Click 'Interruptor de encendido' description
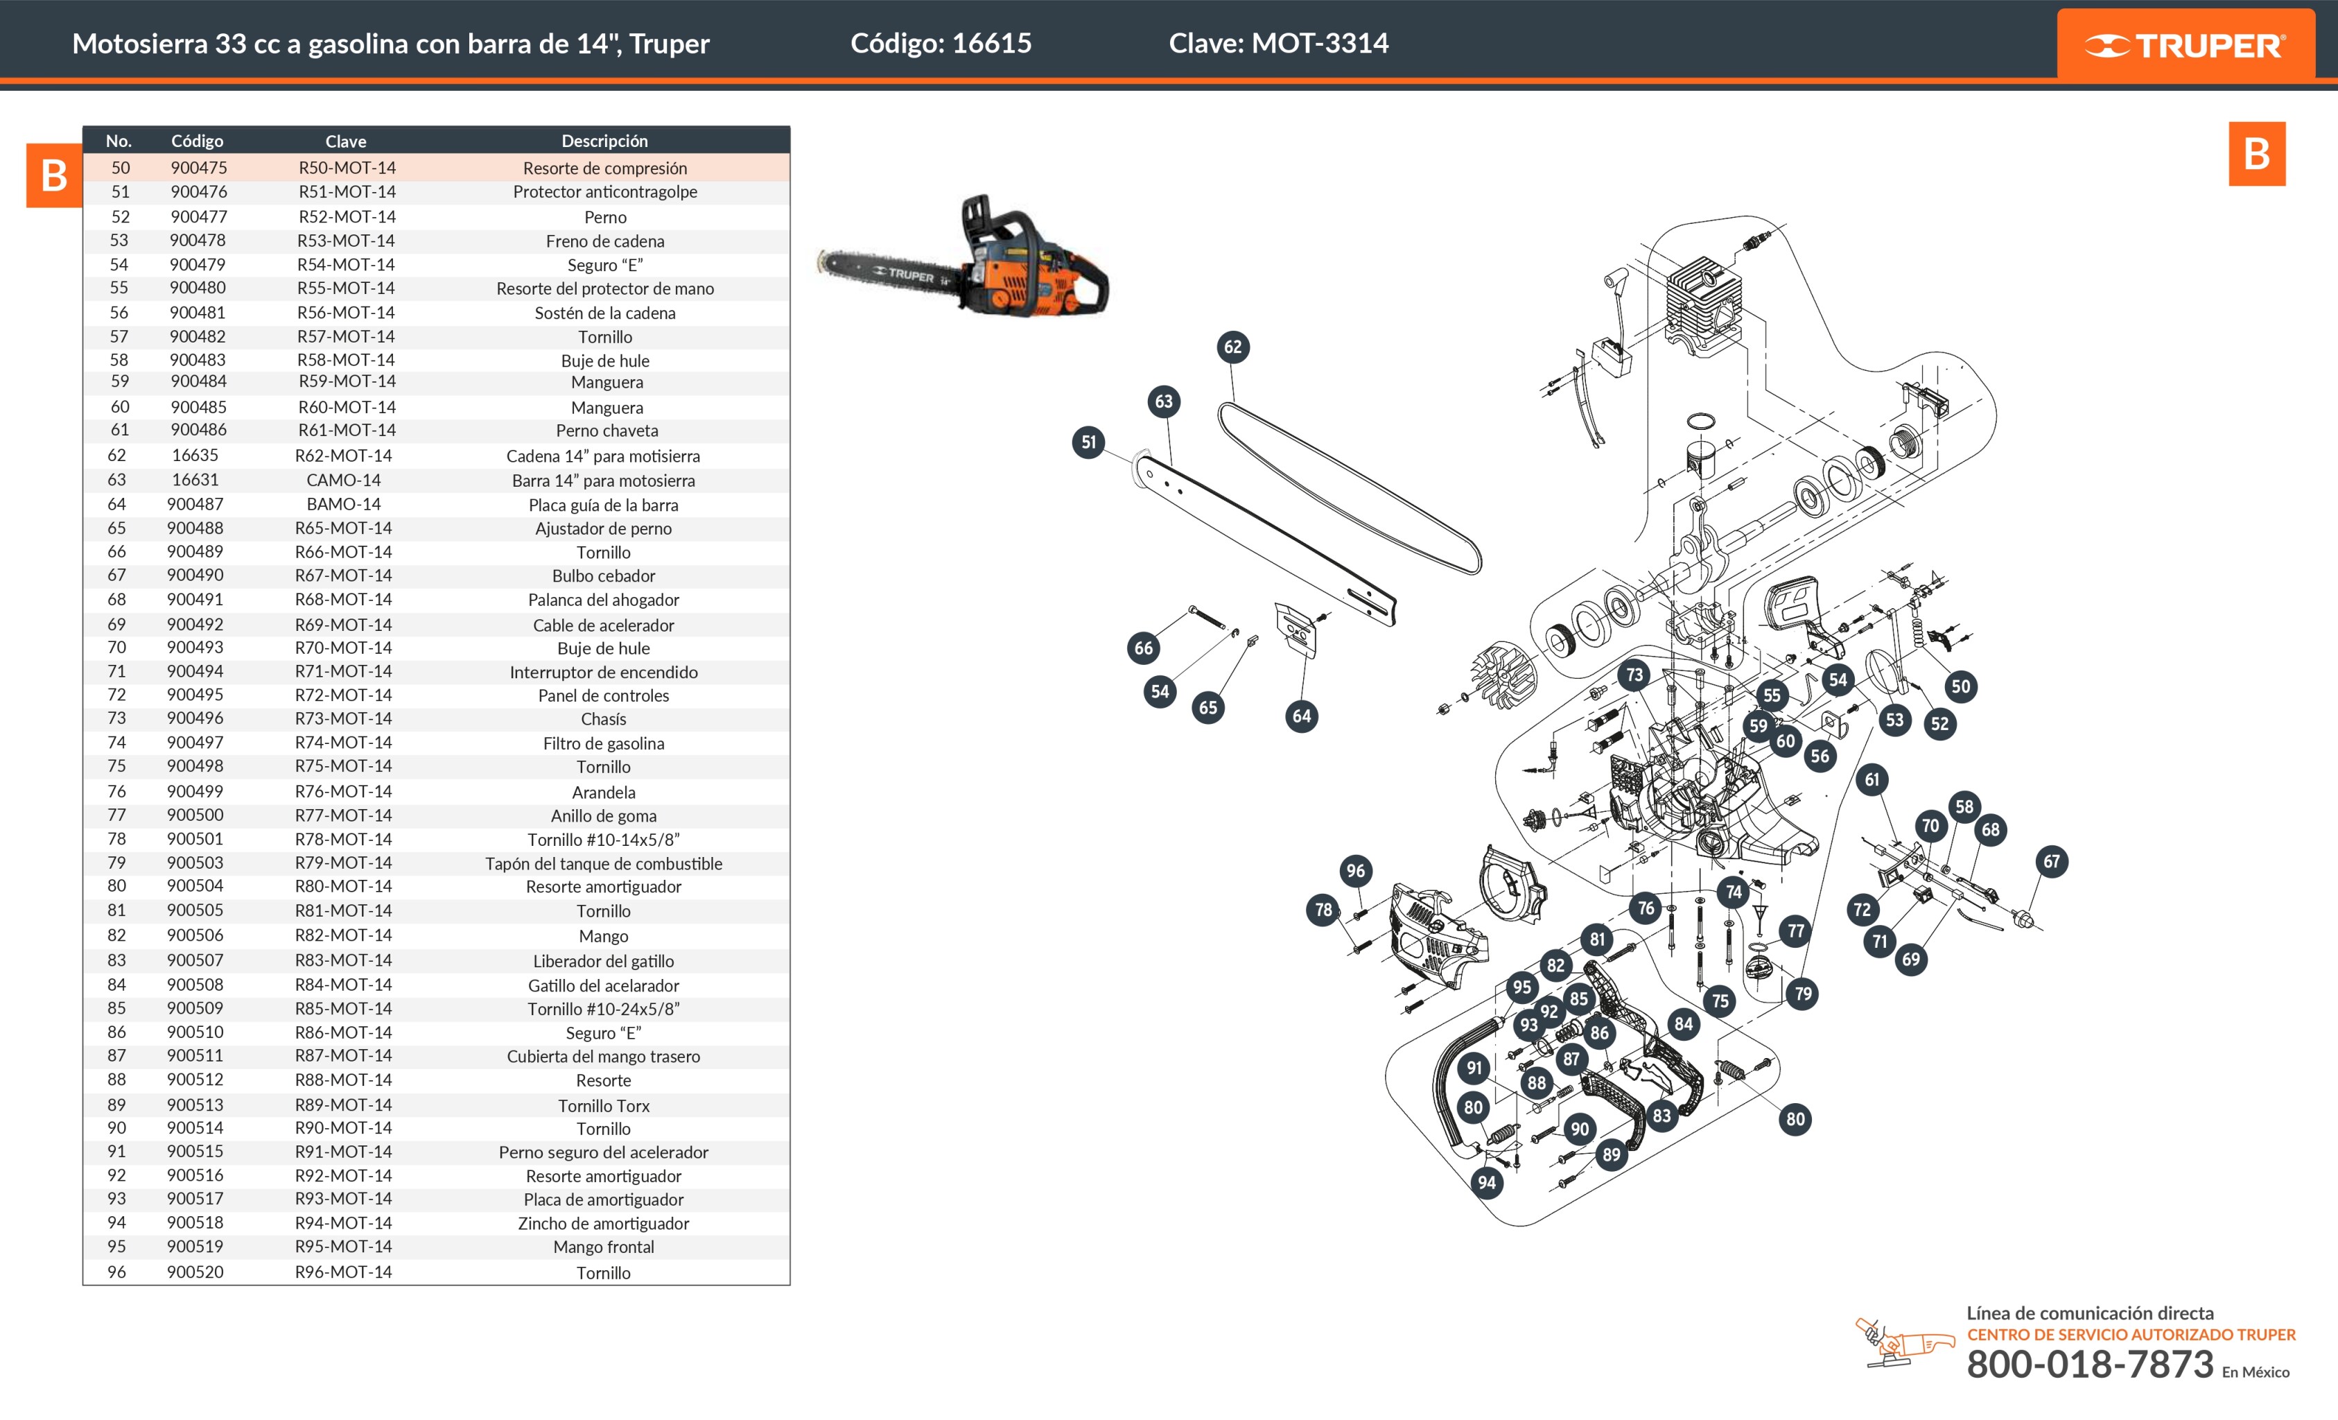The width and height of the screenshot is (2338, 1420). pyautogui.click(x=604, y=672)
